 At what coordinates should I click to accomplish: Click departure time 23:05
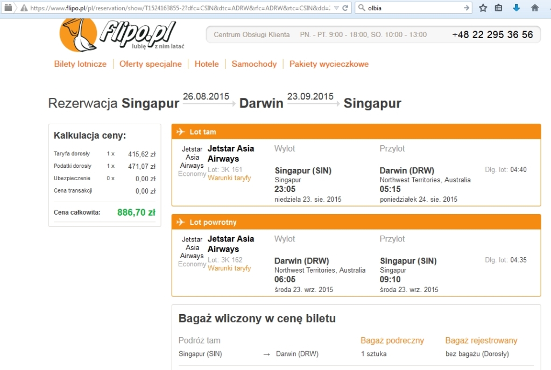click(x=285, y=189)
